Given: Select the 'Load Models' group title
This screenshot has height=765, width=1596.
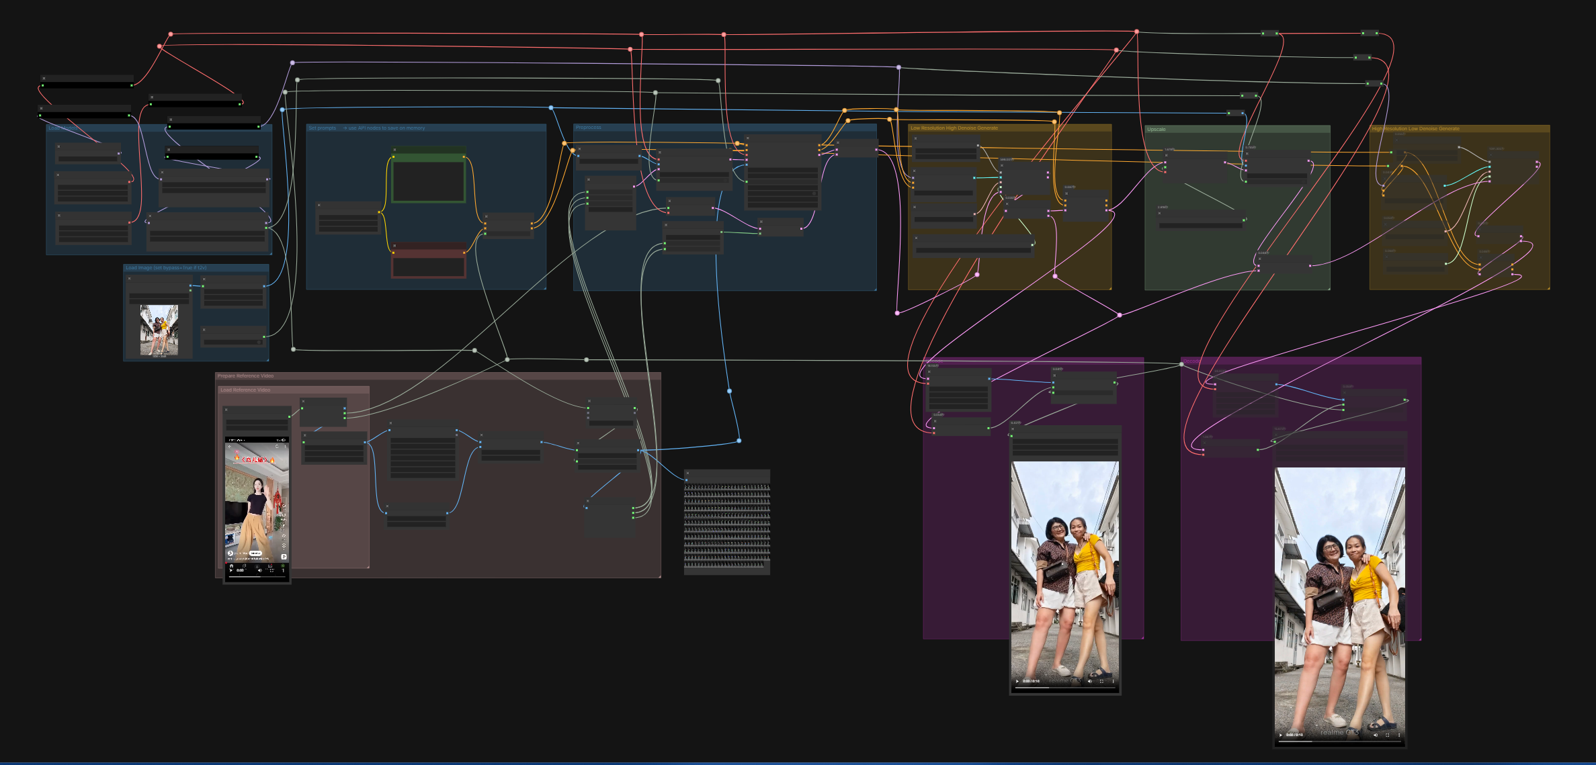Looking at the screenshot, I should tap(62, 128).
